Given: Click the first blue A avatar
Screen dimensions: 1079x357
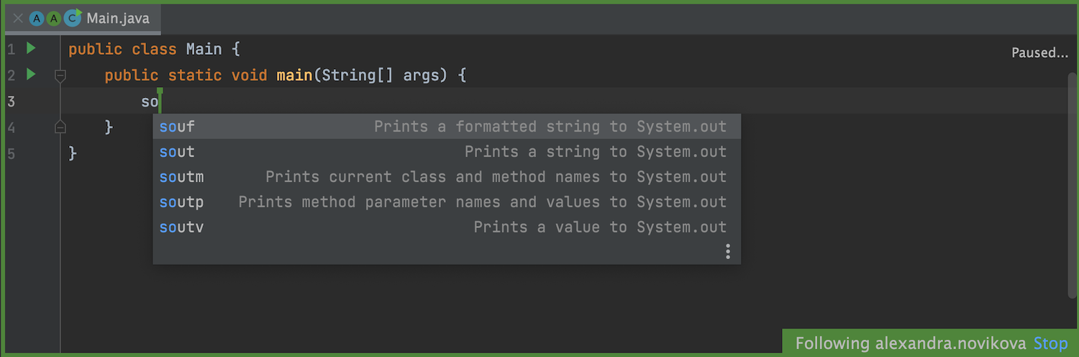Looking at the screenshot, I should 37,19.
